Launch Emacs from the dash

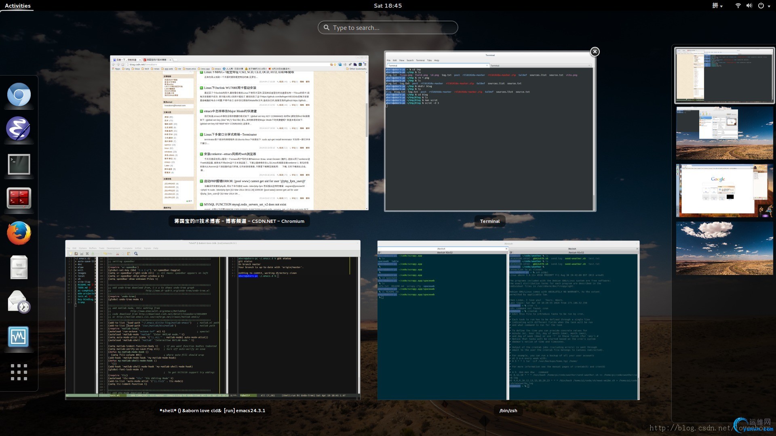[x=19, y=129]
